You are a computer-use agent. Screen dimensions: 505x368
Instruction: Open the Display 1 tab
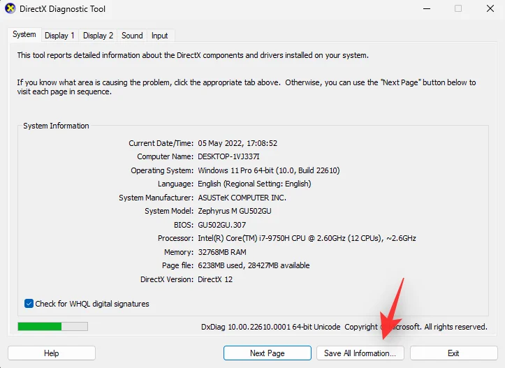(x=59, y=36)
